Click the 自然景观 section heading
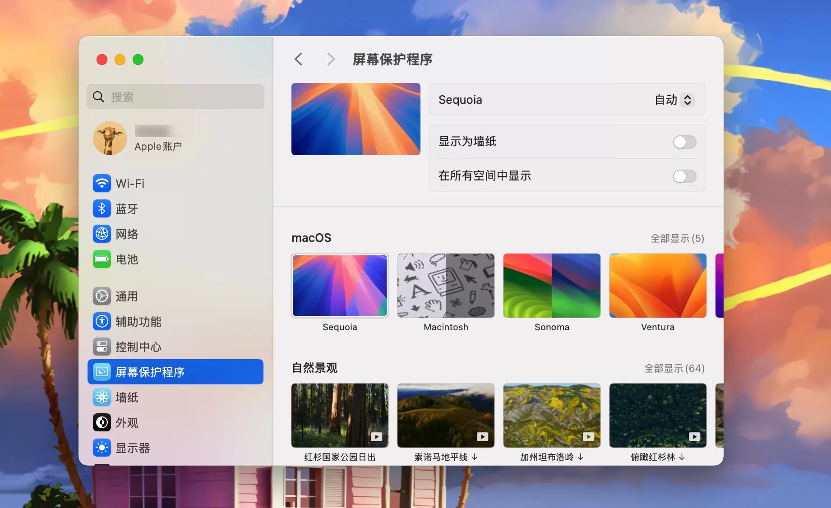The height and width of the screenshot is (508, 831). [314, 368]
